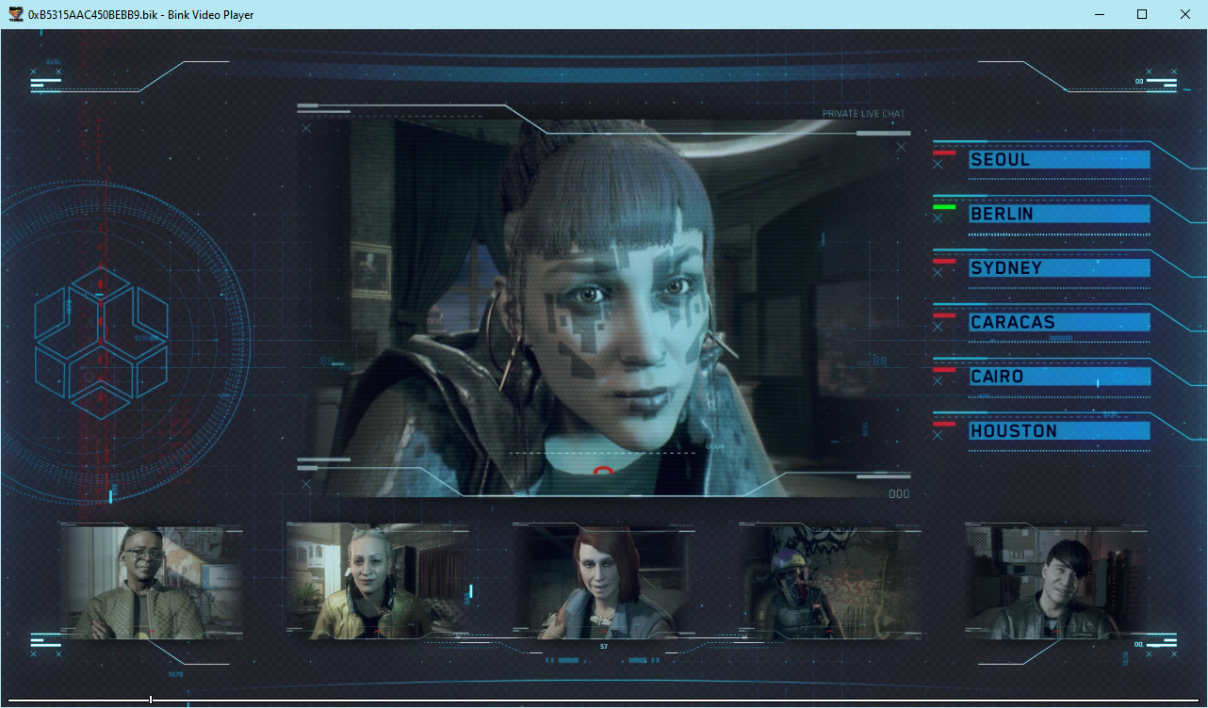1208x708 pixels.
Task: Click the main video feed of the tattooed woman
Action: tap(603, 307)
